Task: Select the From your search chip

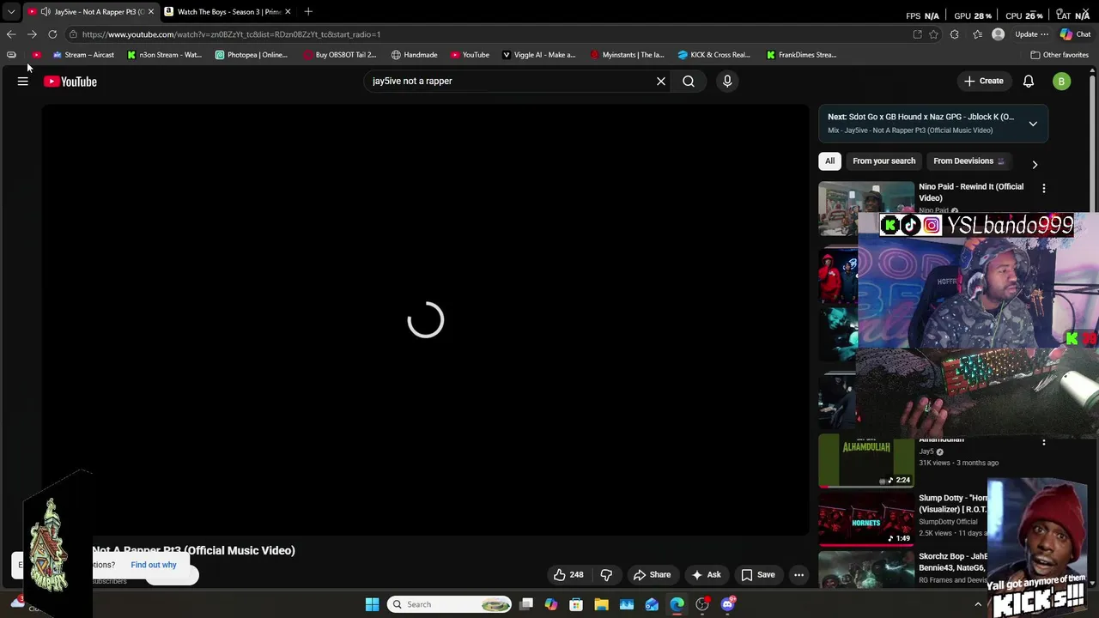Action: tap(884, 161)
